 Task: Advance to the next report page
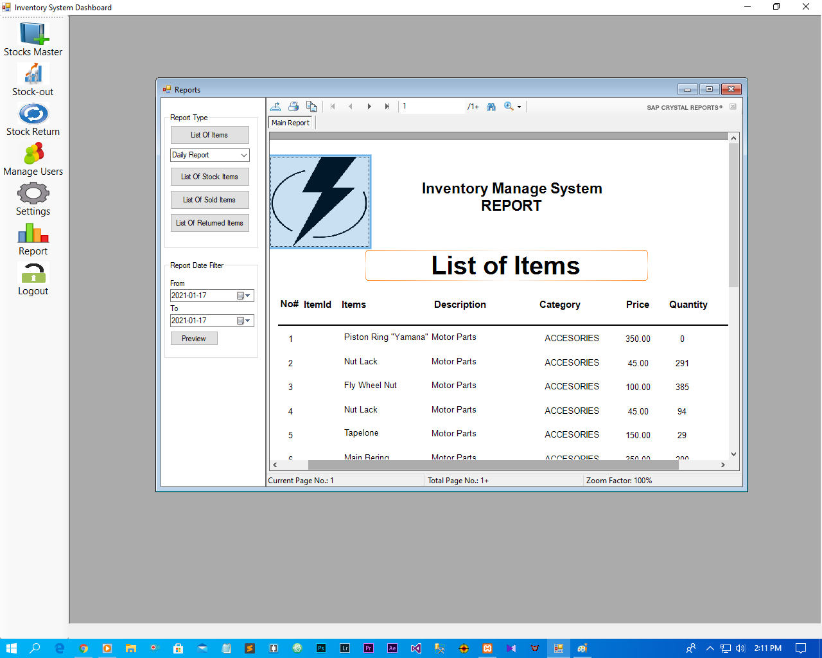369,106
